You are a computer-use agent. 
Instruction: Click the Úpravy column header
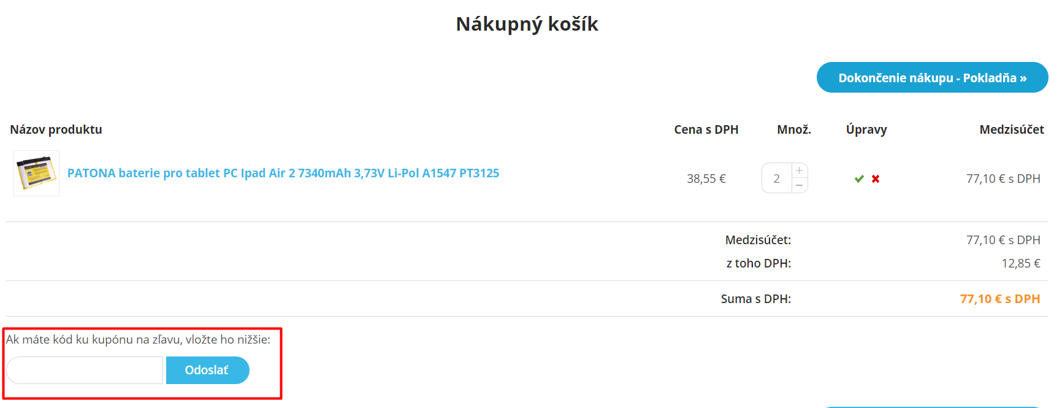[x=866, y=129]
